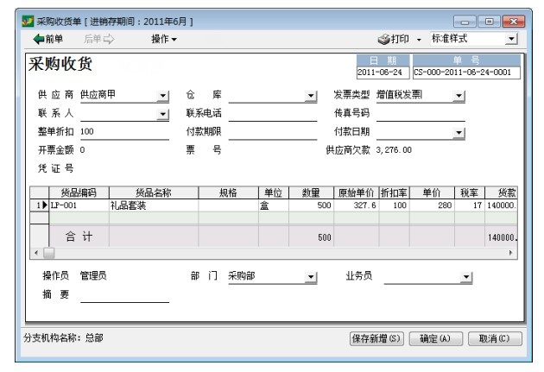
Task: Click cell LP-001 in goods table
Action: pyautogui.click(x=79, y=205)
